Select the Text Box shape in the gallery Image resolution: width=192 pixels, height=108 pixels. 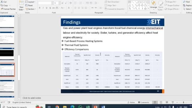click(x=130, y=2)
